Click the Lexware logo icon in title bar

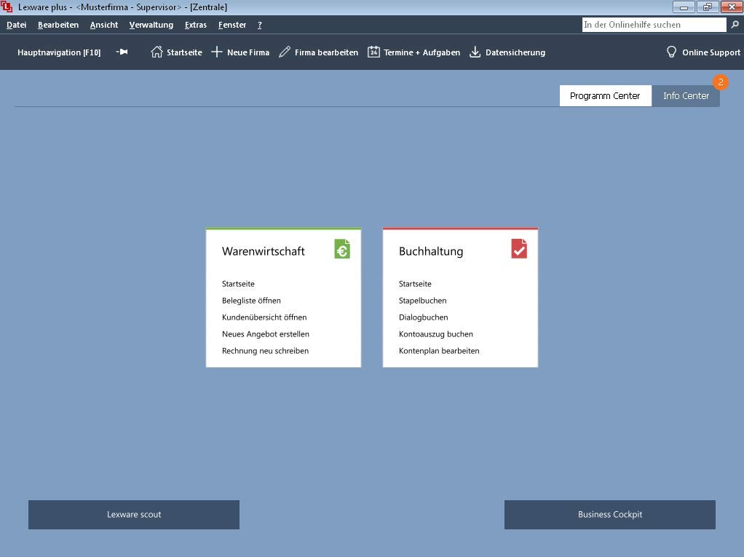(7, 7)
